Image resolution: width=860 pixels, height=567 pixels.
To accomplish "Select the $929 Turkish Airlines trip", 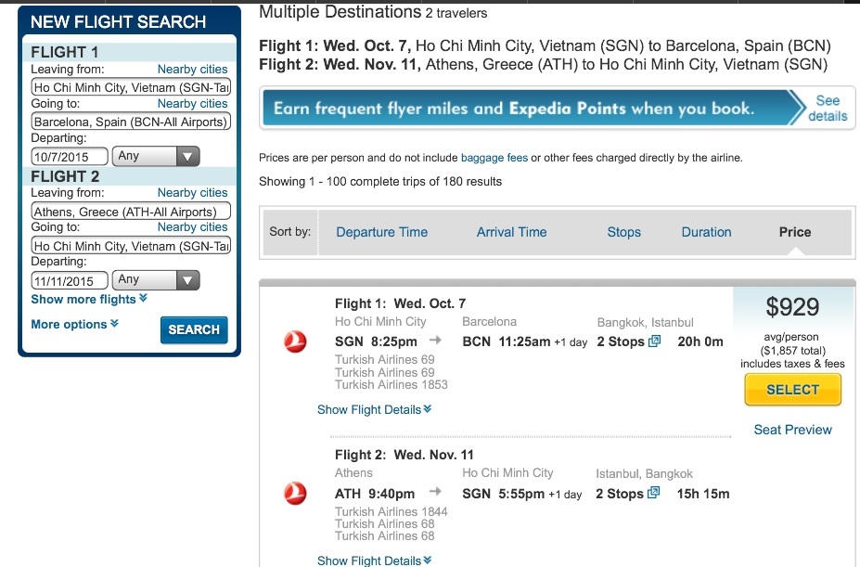I will 792,390.
